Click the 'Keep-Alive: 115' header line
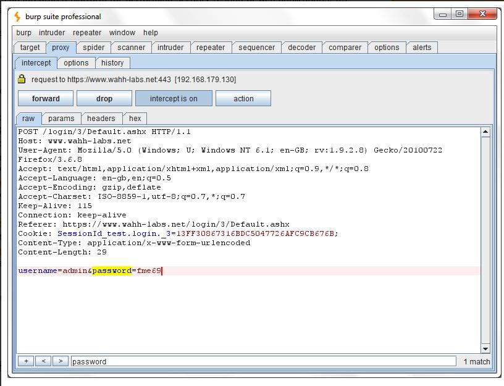504x386 pixels. tap(55, 206)
